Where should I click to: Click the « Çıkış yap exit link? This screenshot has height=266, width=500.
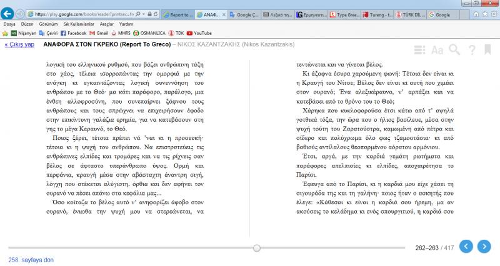pos(19,44)
